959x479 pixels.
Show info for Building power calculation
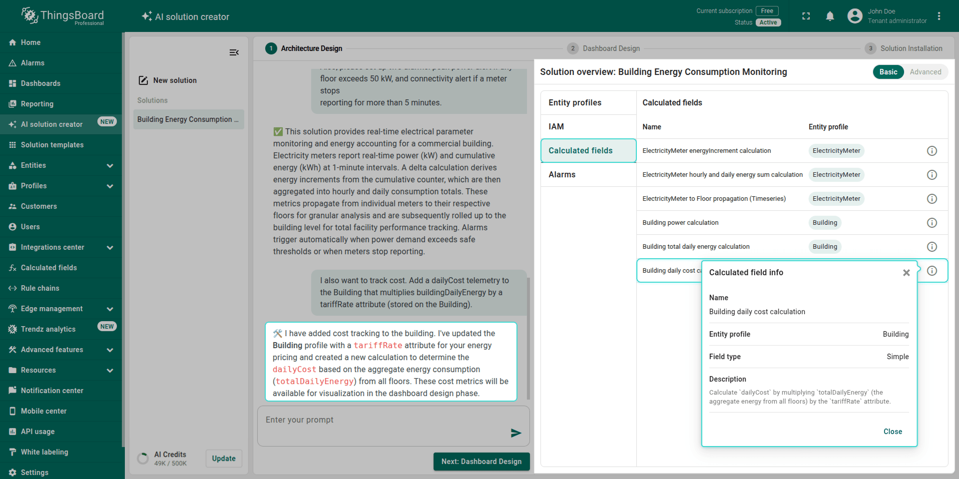coord(932,223)
